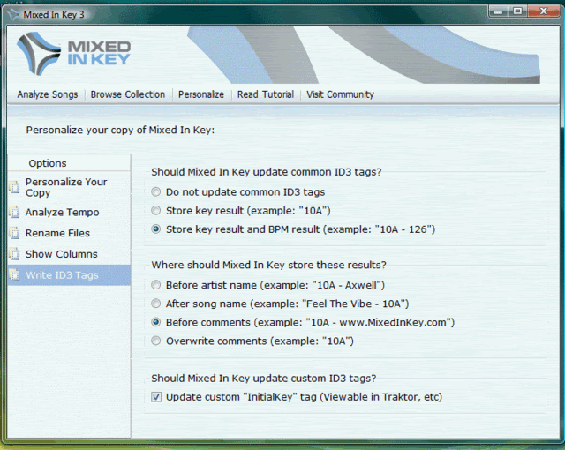This screenshot has height=450, width=565.
Task: Minimize the Mixed In Key 3 window
Action: (498, 11)
